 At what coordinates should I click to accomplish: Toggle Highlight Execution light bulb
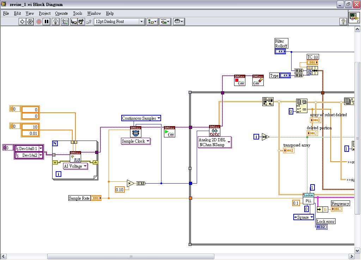pyautogui.click(x=55, y=21)
